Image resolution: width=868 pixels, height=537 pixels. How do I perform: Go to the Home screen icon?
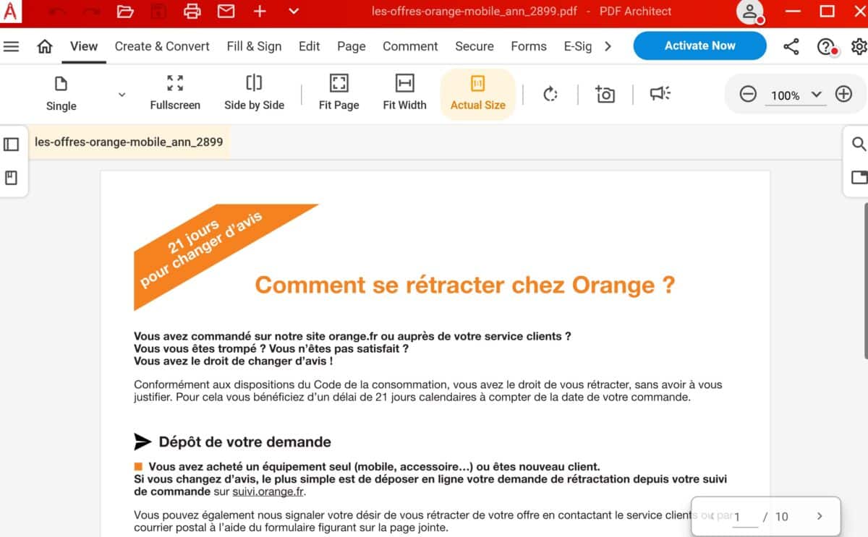pyautogui.click(x=45, y=46)
